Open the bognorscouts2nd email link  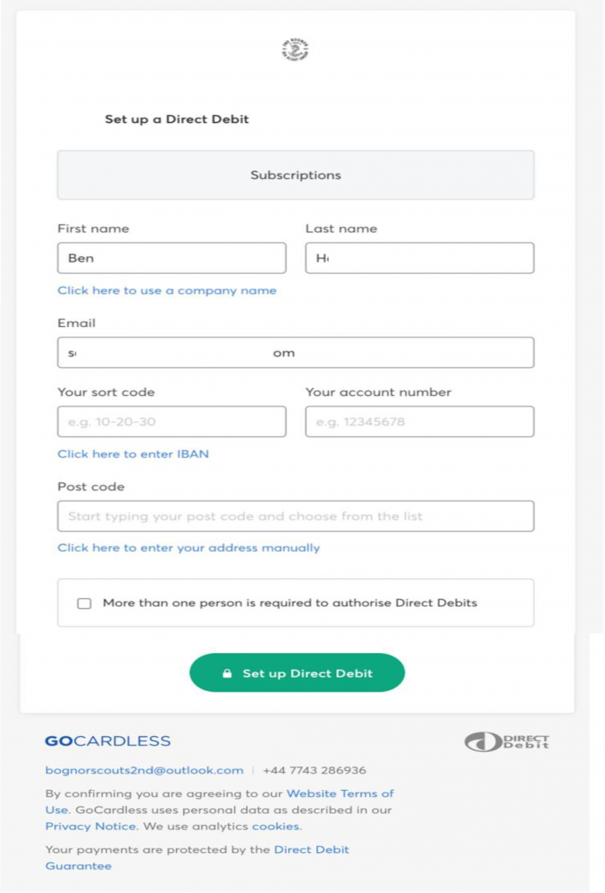click(145, 771)
